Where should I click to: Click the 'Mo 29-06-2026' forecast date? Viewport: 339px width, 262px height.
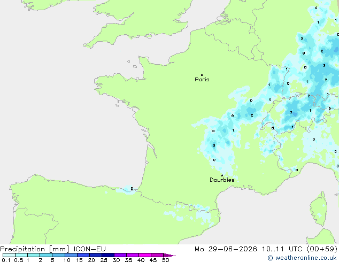click(x=226, y=249)
